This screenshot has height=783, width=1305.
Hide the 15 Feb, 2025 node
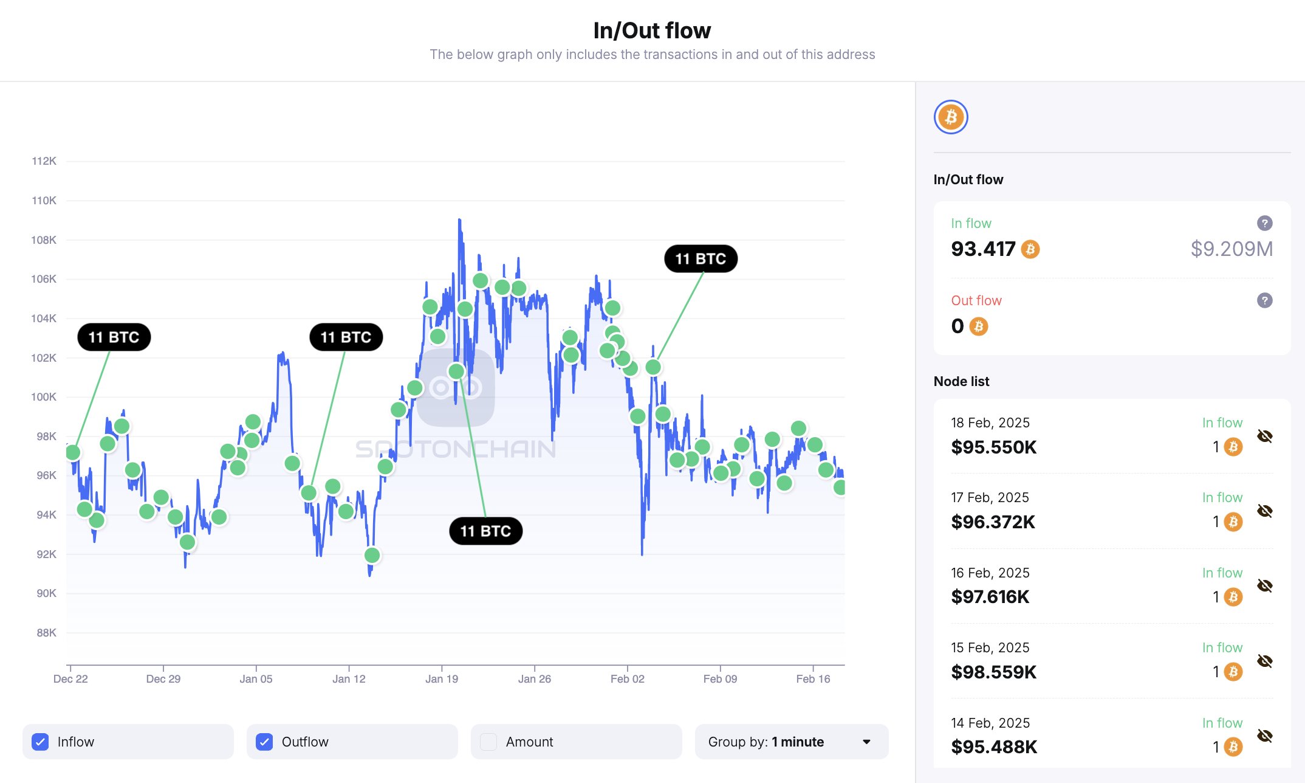click(x=1265, y=661)
